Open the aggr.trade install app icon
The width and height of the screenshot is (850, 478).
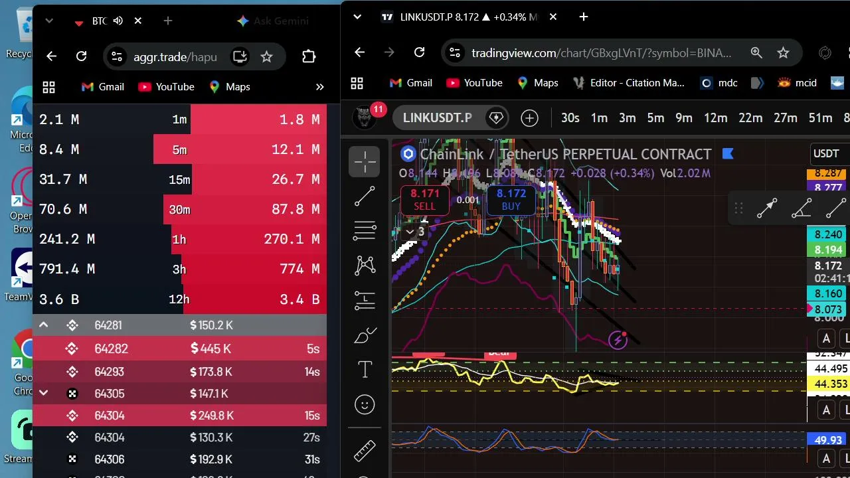click(240, 56)
